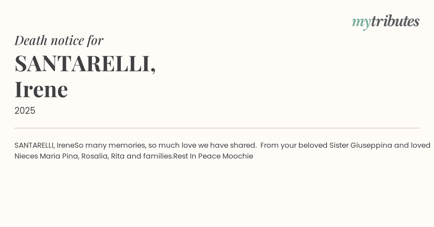Click the word "Nieces" in the notice

tap(26, 156)
